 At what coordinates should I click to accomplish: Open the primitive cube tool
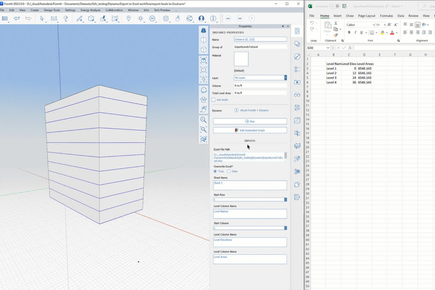pyautogui.click(x=91, y=19)
